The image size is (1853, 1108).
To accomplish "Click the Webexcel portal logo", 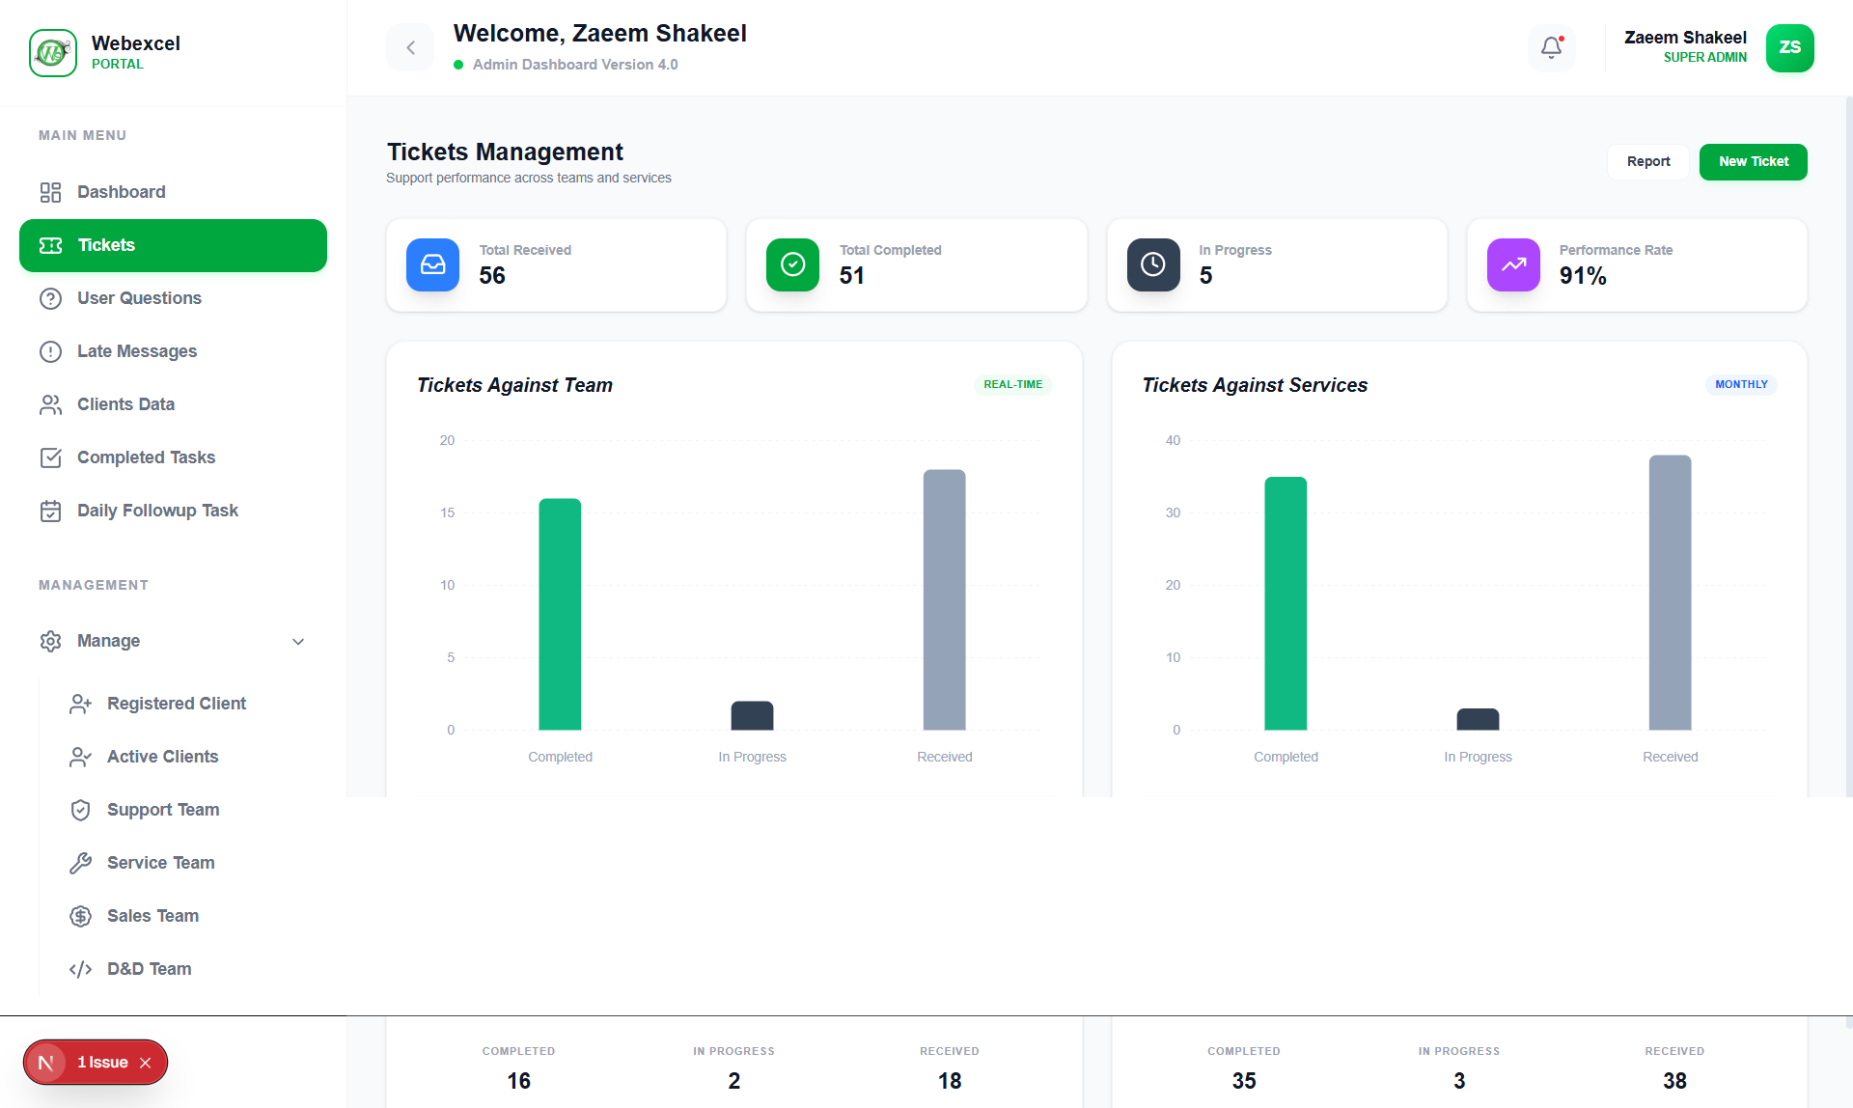I will coord(53,52).
